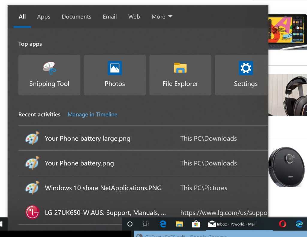This screenshot has height=237, width=307.
Task: Click the robot vacuum image in background page
Action: click(286, 167)
